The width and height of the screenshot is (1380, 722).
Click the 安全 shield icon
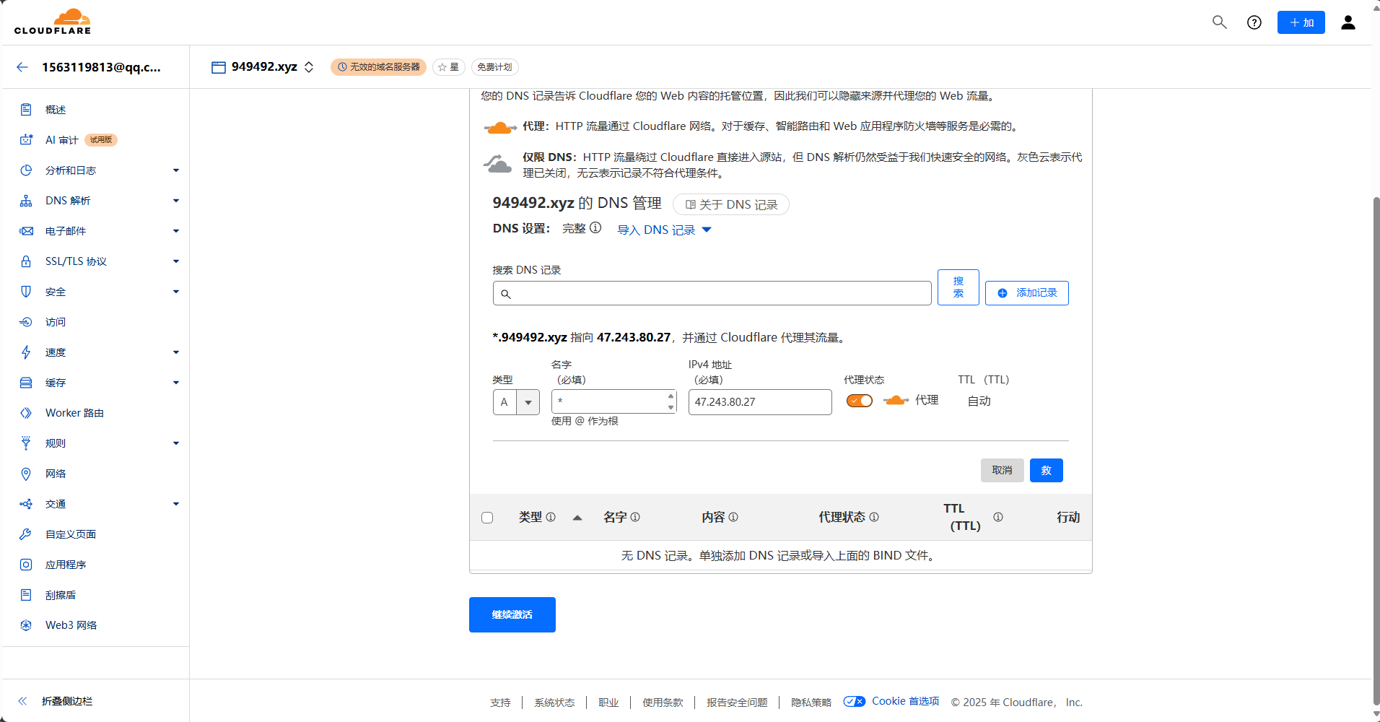coord(26,292)
